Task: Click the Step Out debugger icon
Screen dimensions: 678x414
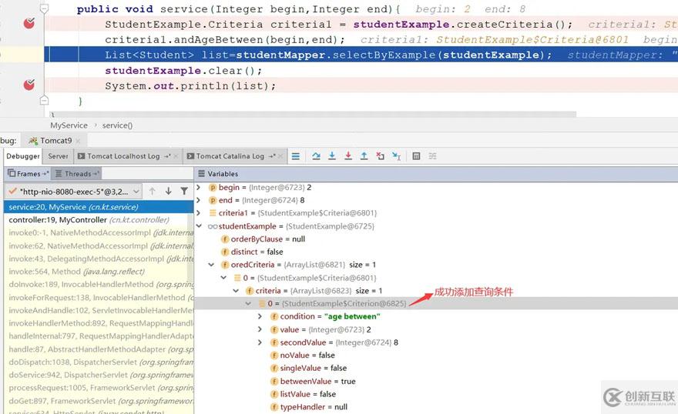Action: coord(364,156)
